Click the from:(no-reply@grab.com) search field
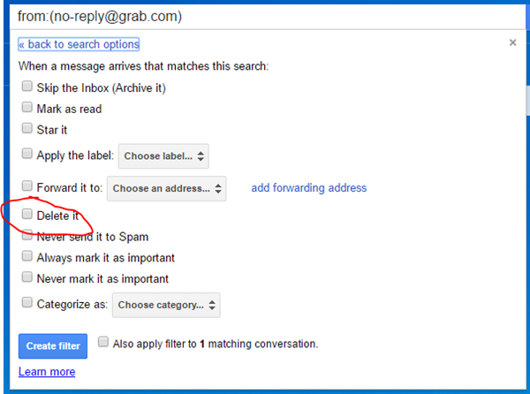Image resolution: width=530 pixels, height=394 pixels. (265, 16)
